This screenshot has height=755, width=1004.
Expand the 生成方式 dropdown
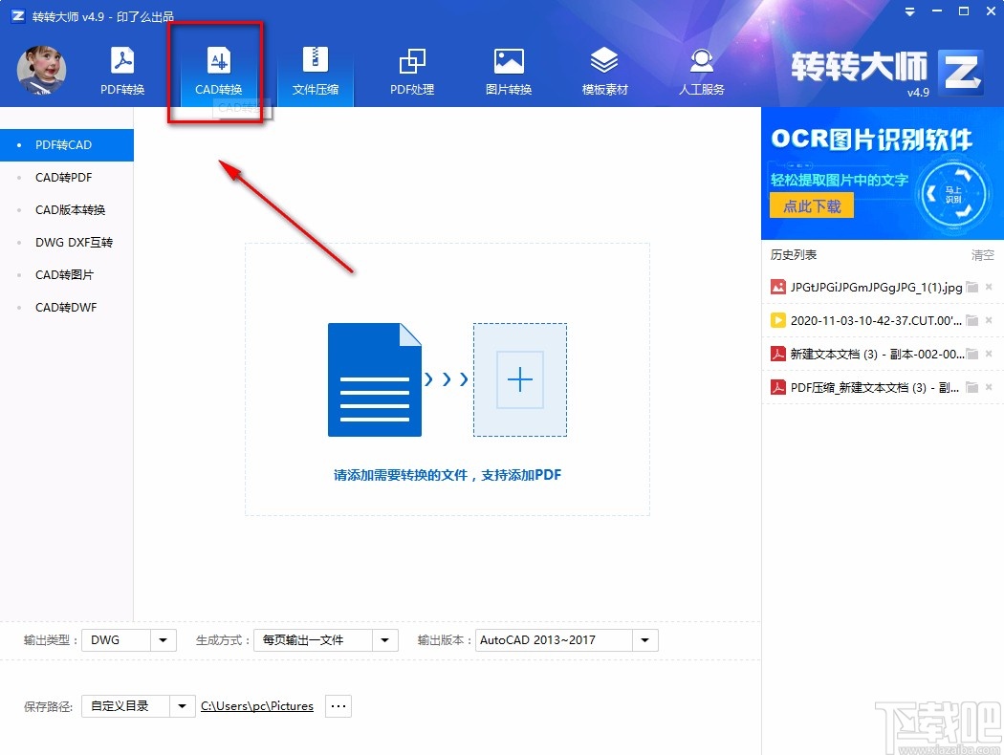386,640
